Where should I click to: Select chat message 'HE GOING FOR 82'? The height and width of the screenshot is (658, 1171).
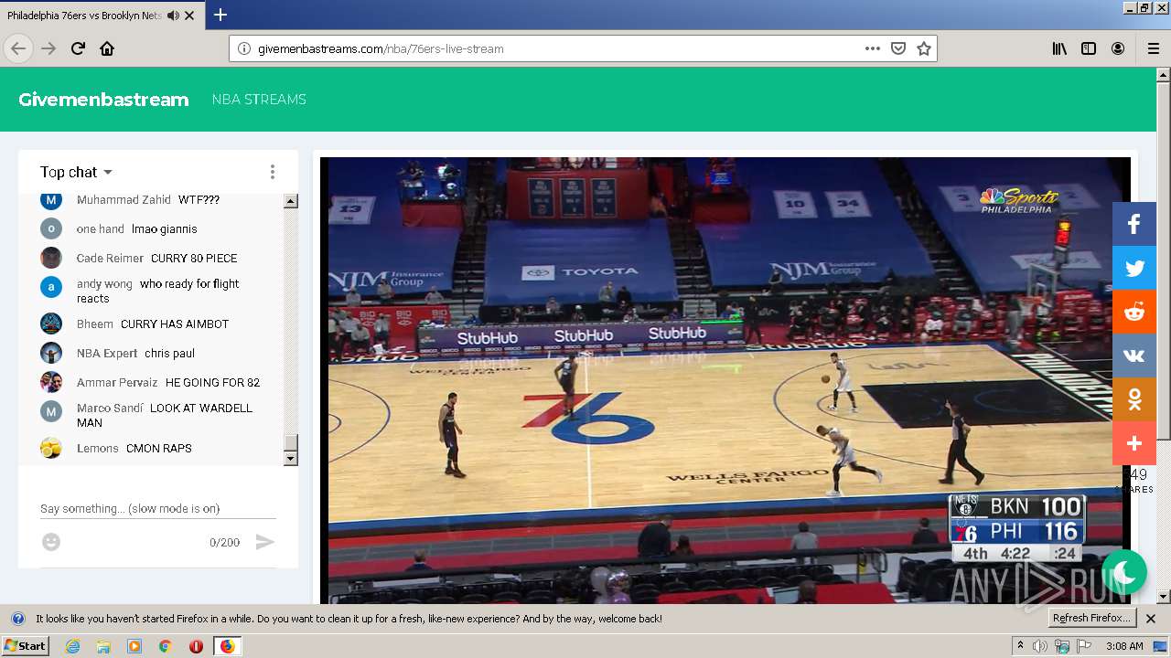click(x=212, y=383)
